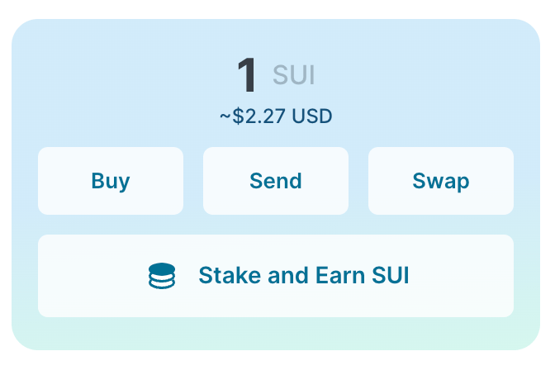Click the ~$2.27 USD fiat value

pyautogui.click(x=276, y=116)
